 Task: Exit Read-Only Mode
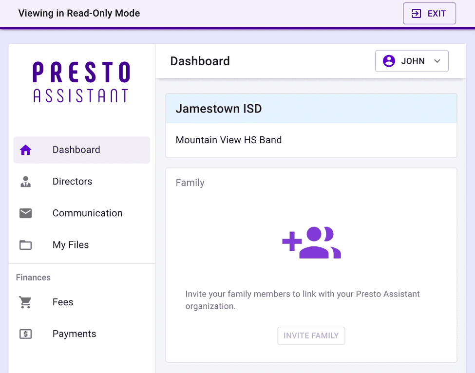[x=429, y=13]
